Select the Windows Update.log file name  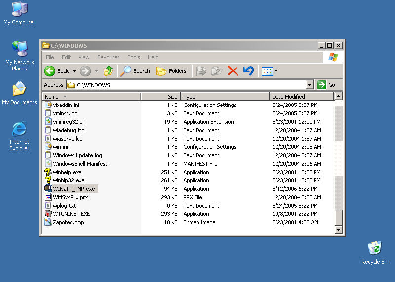point(78,155)
